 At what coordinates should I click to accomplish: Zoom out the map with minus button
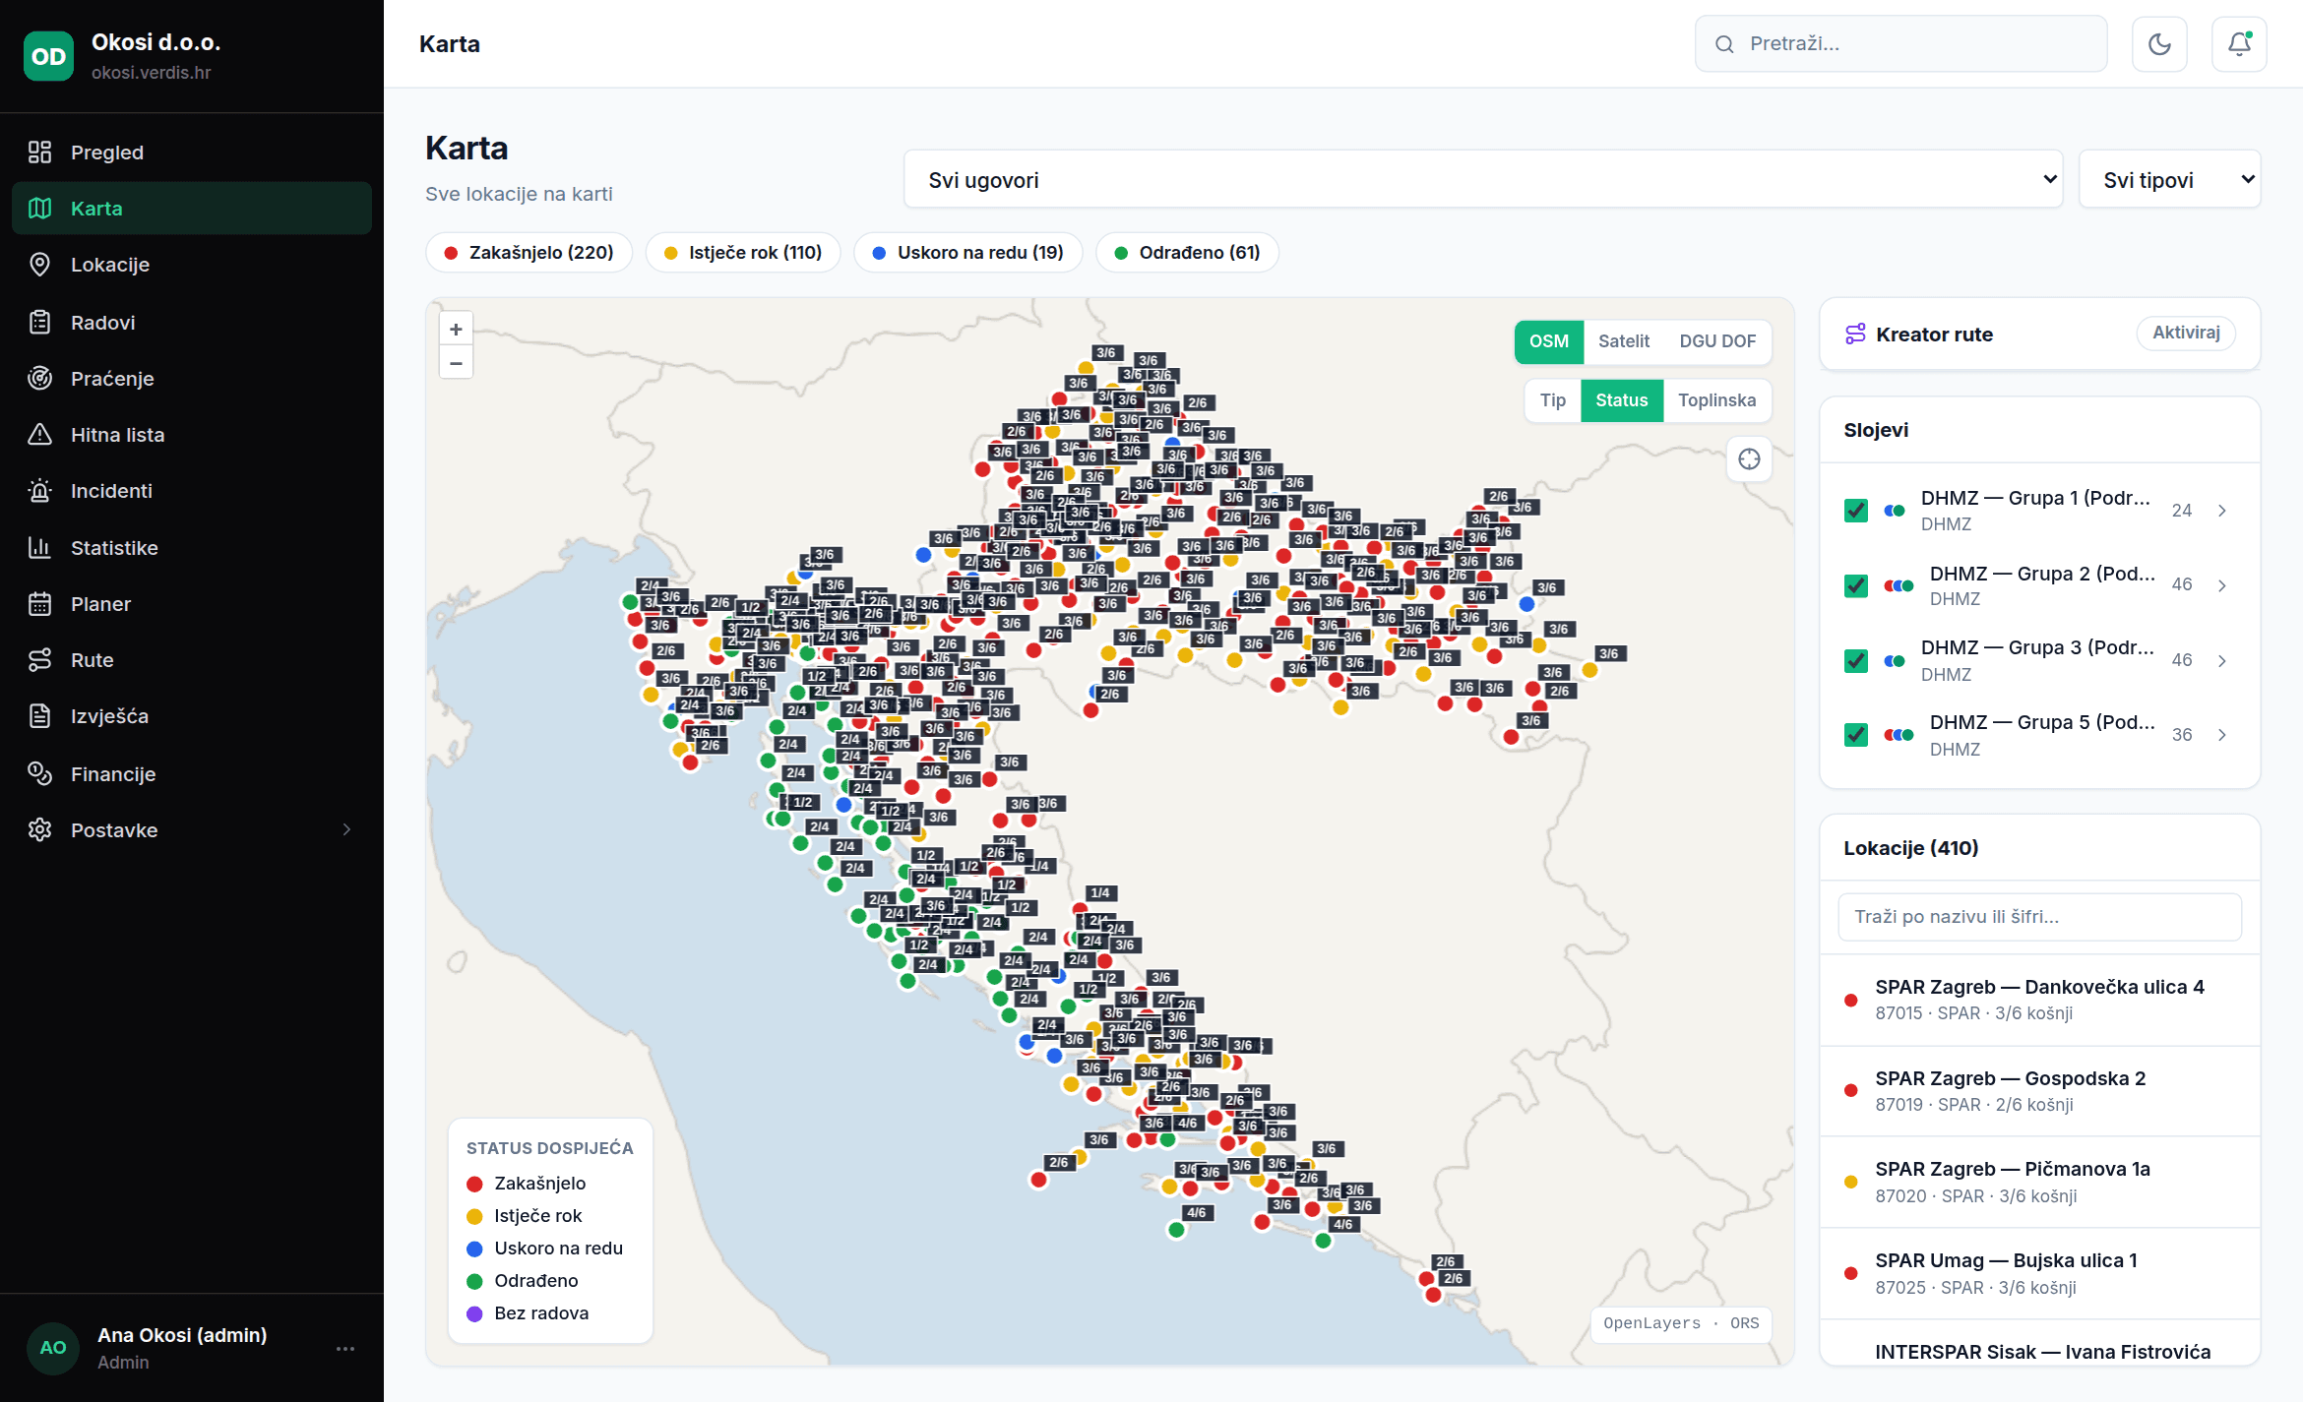[x=456, y=363]
